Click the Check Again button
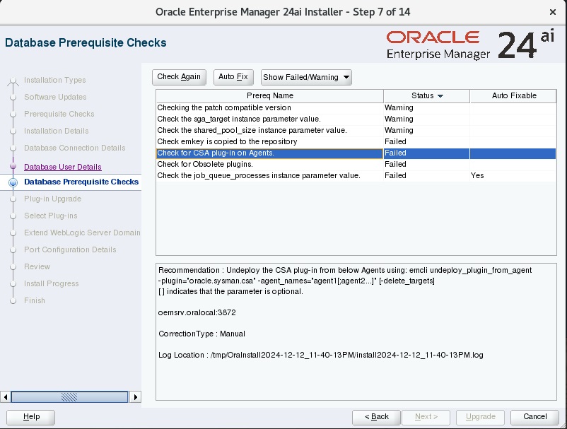The height and width of the screenshot is (429, 567). (179, 77)
